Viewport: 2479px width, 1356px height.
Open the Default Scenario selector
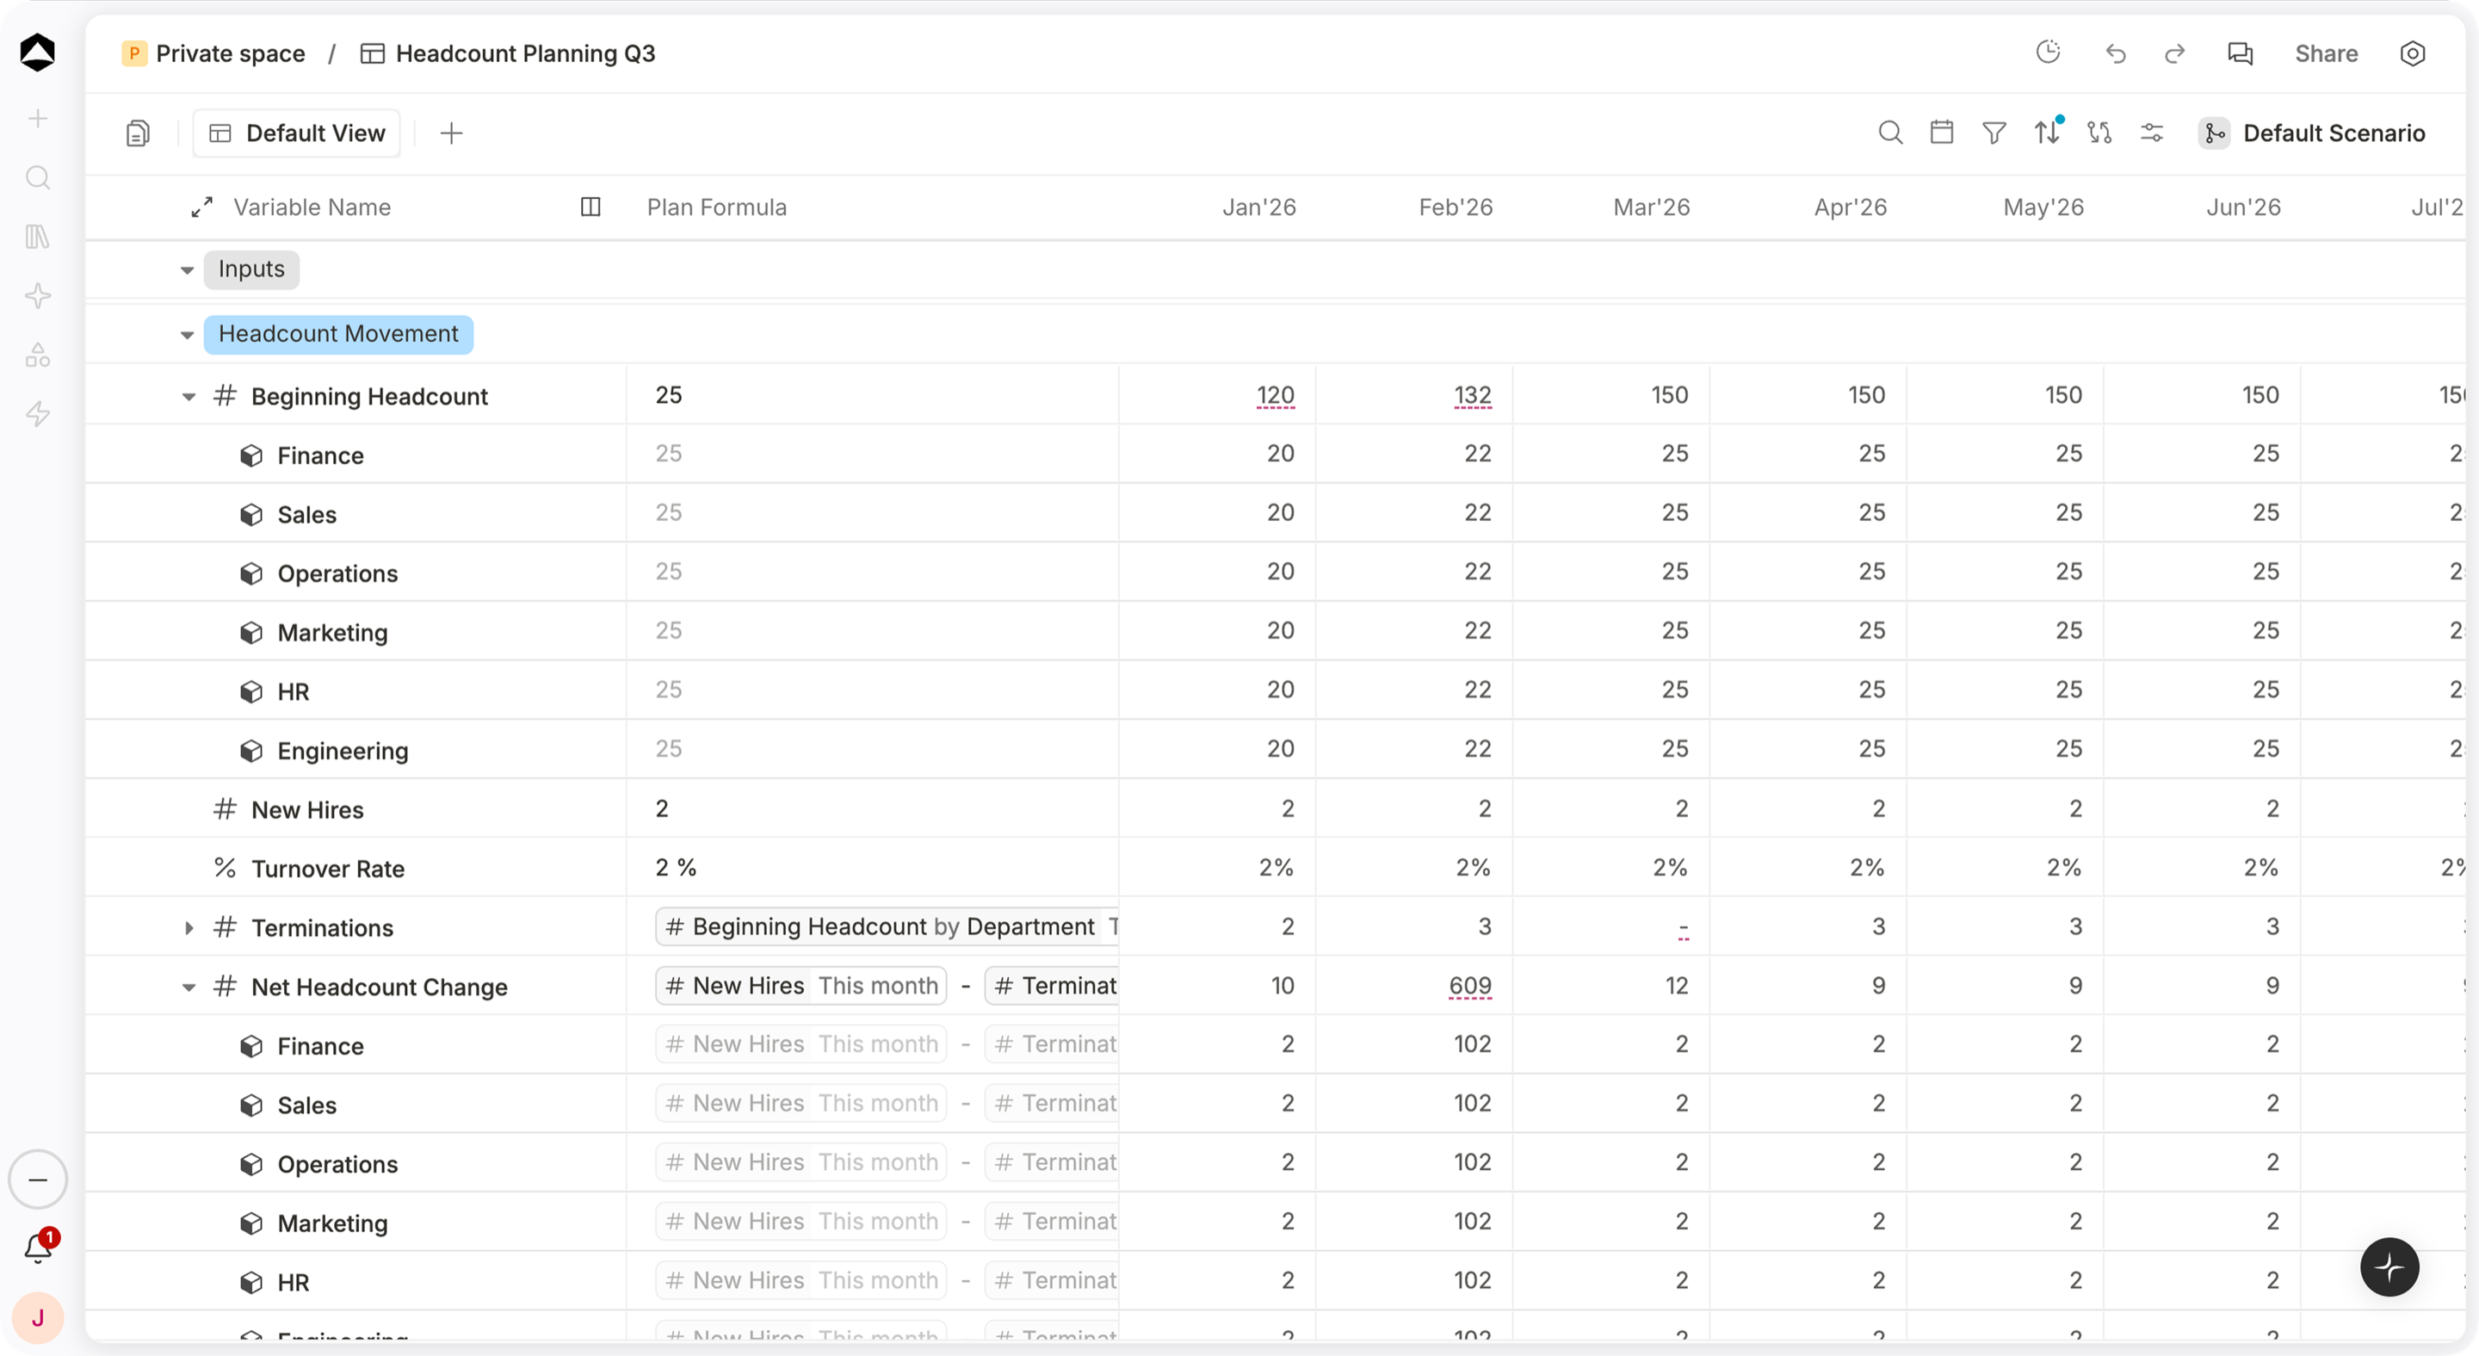click(2311, 133)
